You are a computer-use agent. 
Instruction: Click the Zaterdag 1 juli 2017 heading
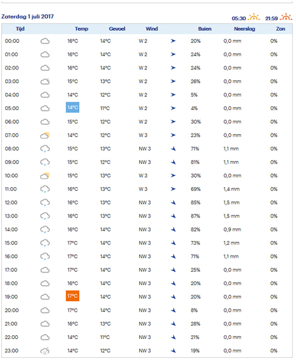click(28, 16)
